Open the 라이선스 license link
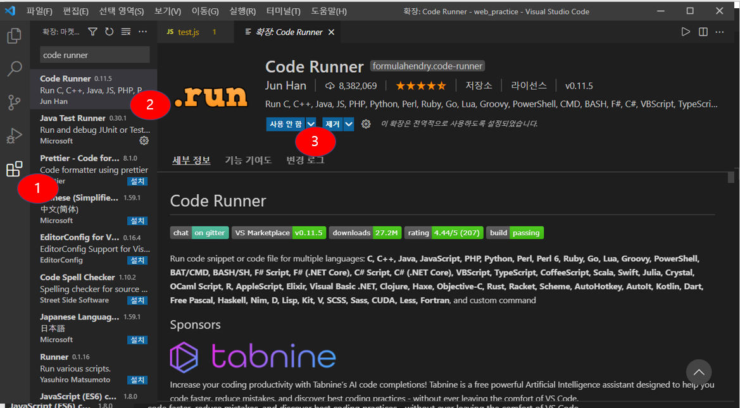This screenshot has width=740, height=408. coord(529,86)
